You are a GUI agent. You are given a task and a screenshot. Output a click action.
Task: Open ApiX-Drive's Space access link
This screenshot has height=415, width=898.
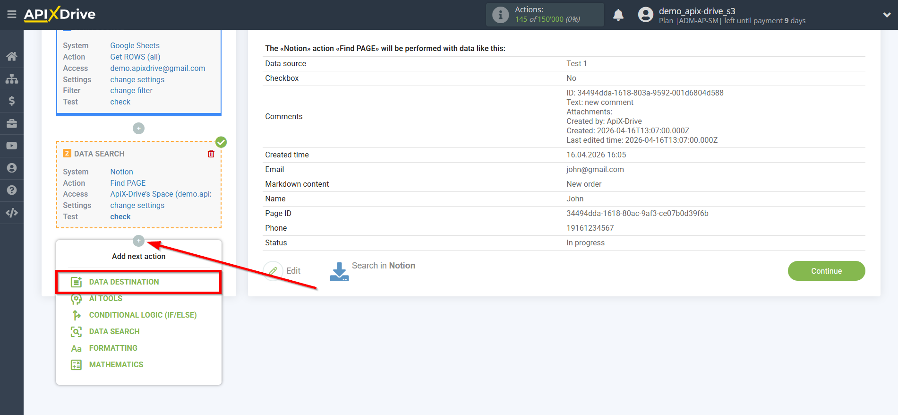(x=161, y=194)
